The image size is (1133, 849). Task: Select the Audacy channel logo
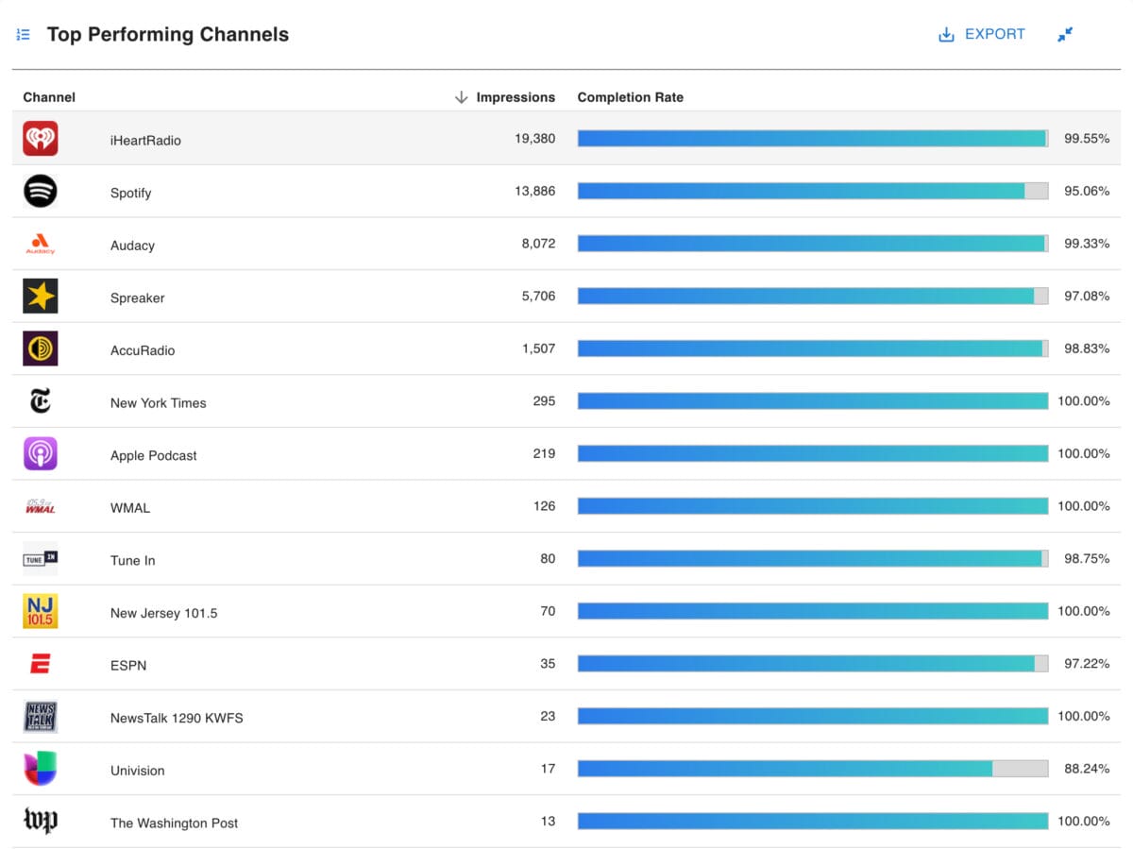tap(41, 245)
